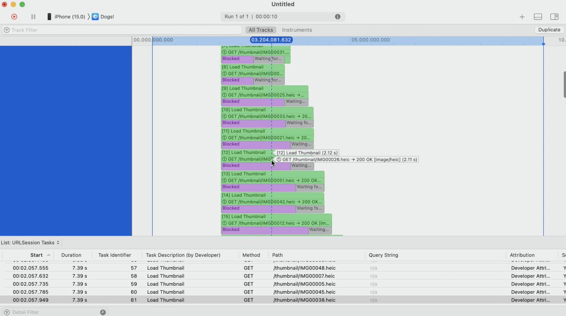The image size is (566, 316).
Task: Toggle the bottom detail pane
Action: click(538, 17)
